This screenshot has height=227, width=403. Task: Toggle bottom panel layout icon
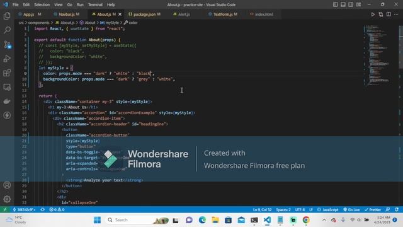click(343, 4)
